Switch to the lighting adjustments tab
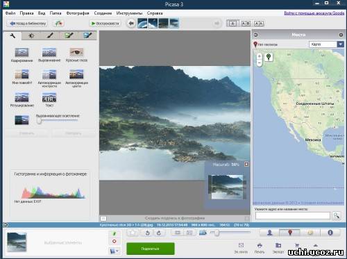347x259 pixels. (x=31, y=35)
